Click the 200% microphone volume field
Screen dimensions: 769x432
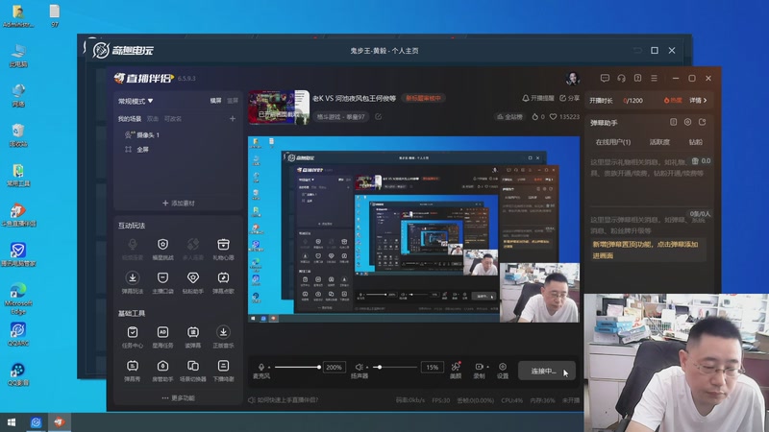(334, 367)
